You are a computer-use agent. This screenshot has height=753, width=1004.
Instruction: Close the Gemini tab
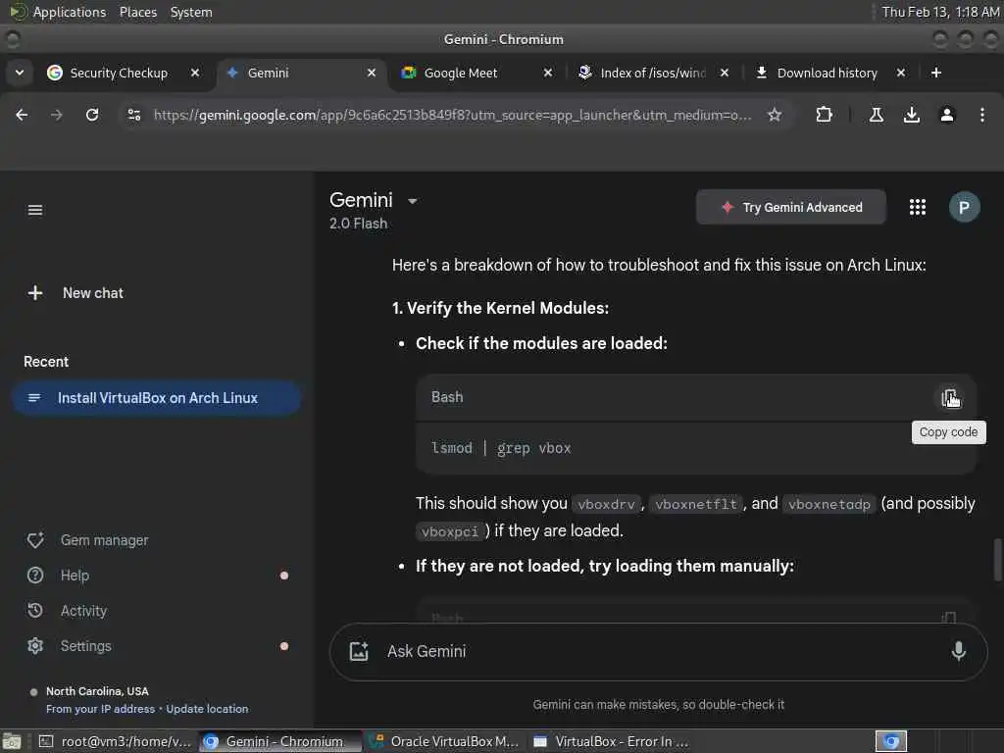[372, 73]
